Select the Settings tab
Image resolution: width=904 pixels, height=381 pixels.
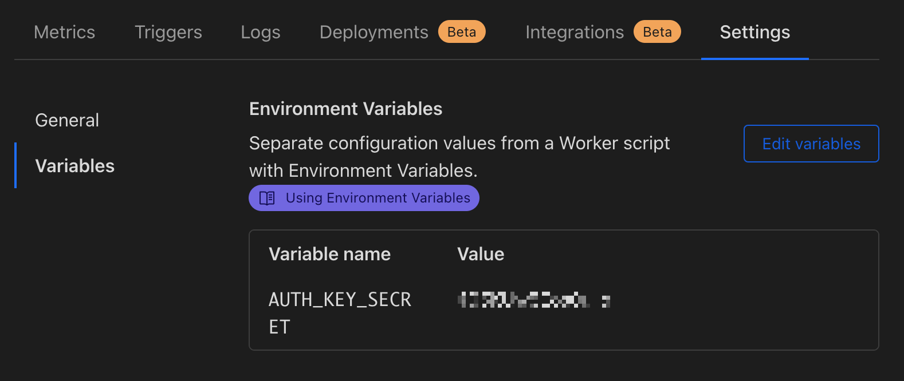click(x=754, y=32)
